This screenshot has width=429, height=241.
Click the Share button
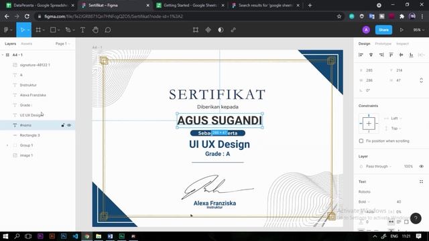[383, 29]
